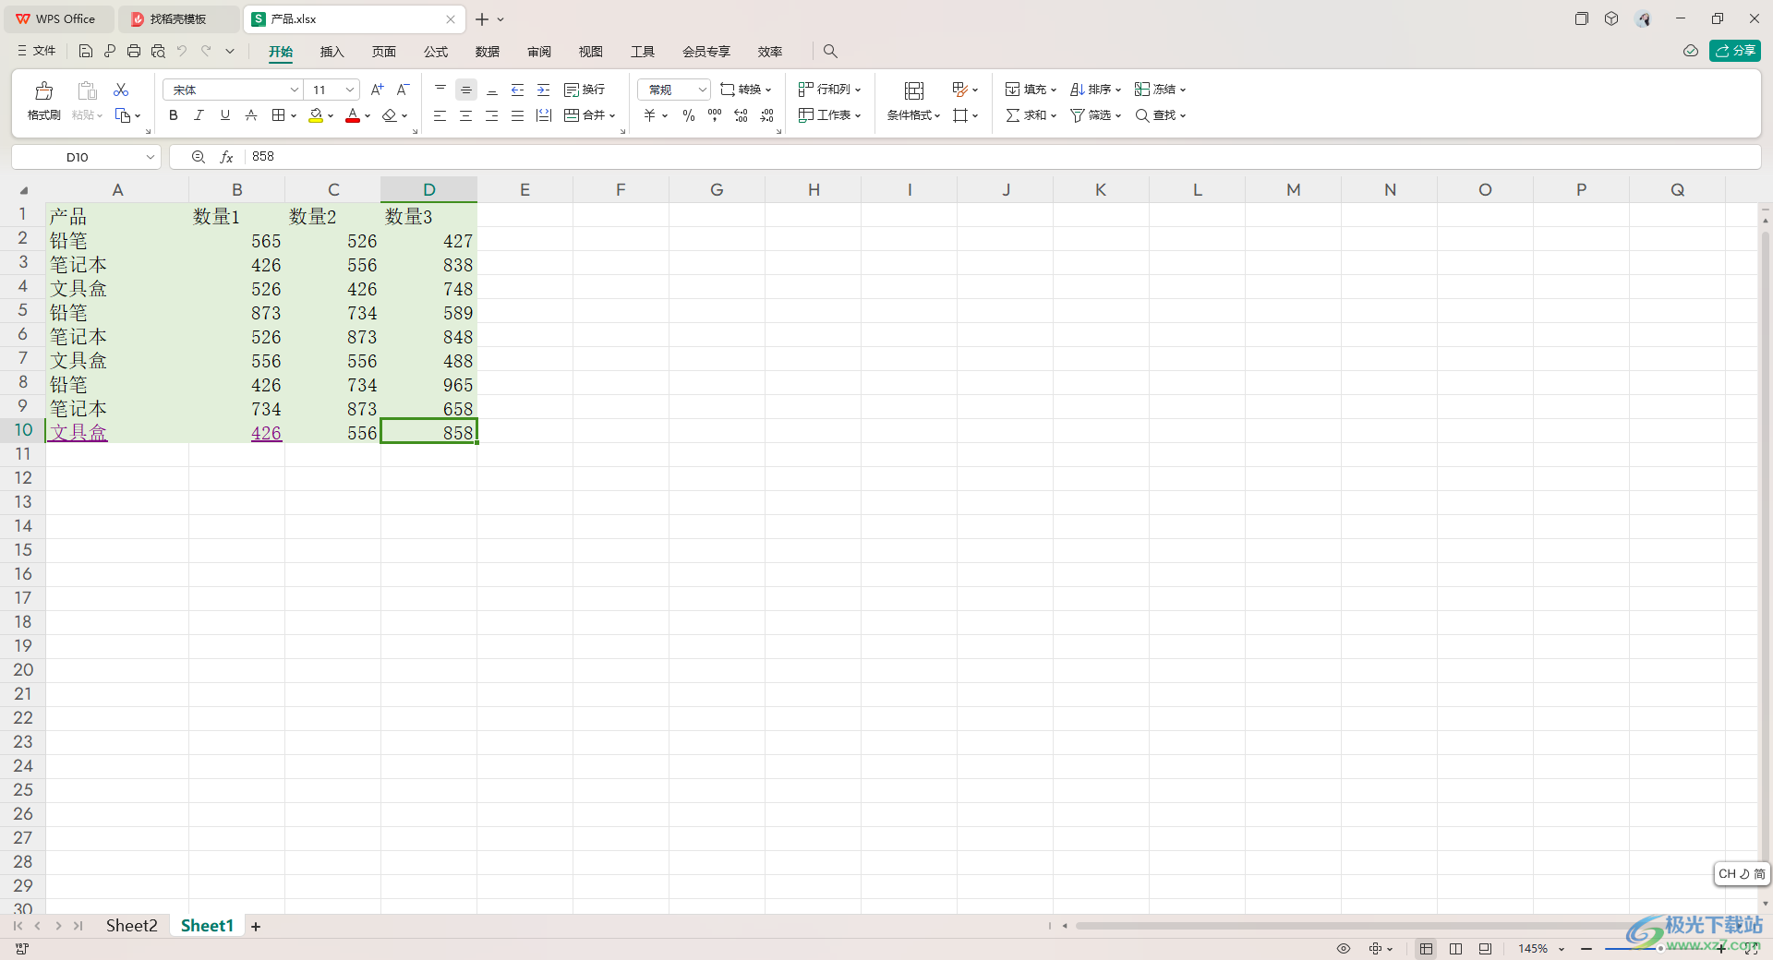Align text right horizontally
Viewport: 1773px width, 960px height.
click(492, 115)
